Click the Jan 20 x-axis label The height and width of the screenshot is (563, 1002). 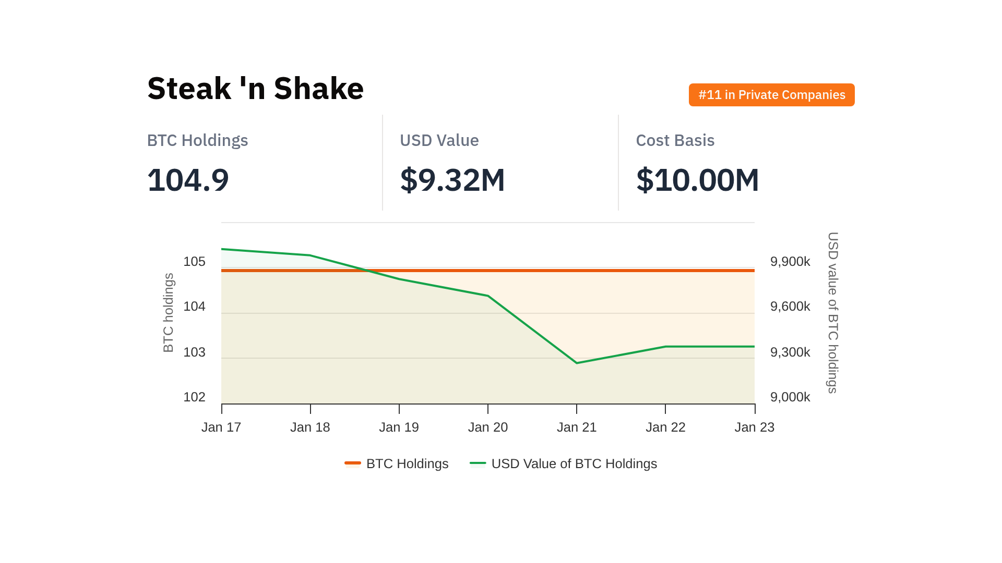point(487,427)
